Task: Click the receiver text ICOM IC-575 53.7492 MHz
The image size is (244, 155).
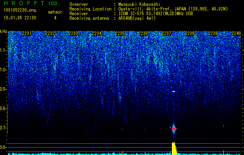Action: click(156, 14)
